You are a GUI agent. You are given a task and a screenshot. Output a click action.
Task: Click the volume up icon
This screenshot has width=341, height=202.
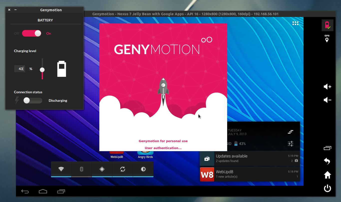(327, 87)
